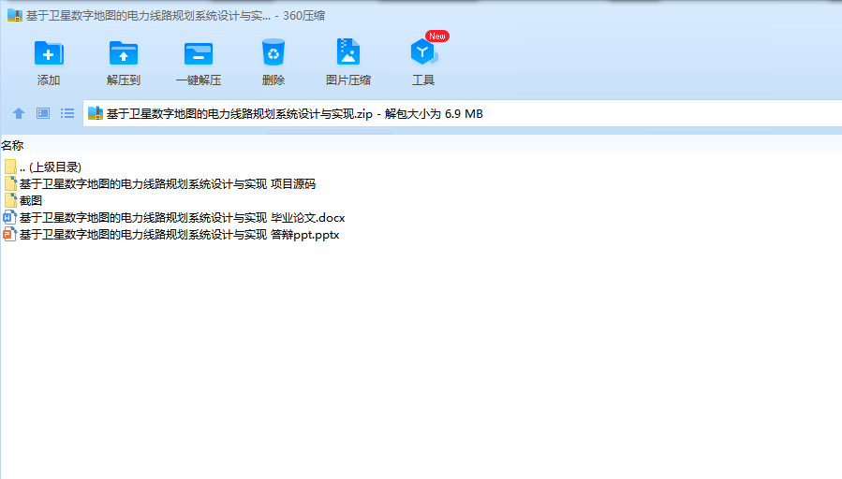
Task: Select the 截图 folder
Action: [x=23, y=200]
